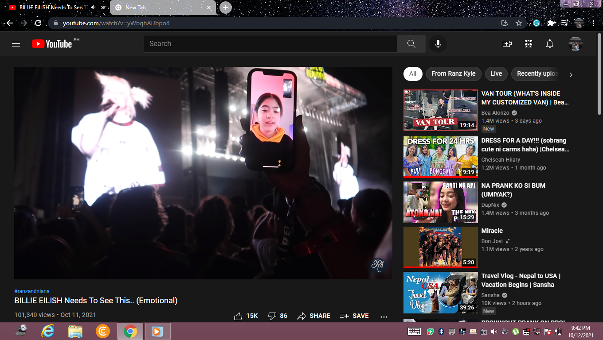Open the Chrome profile avatar
Screen dimensions: 603x340
[579, 23]
